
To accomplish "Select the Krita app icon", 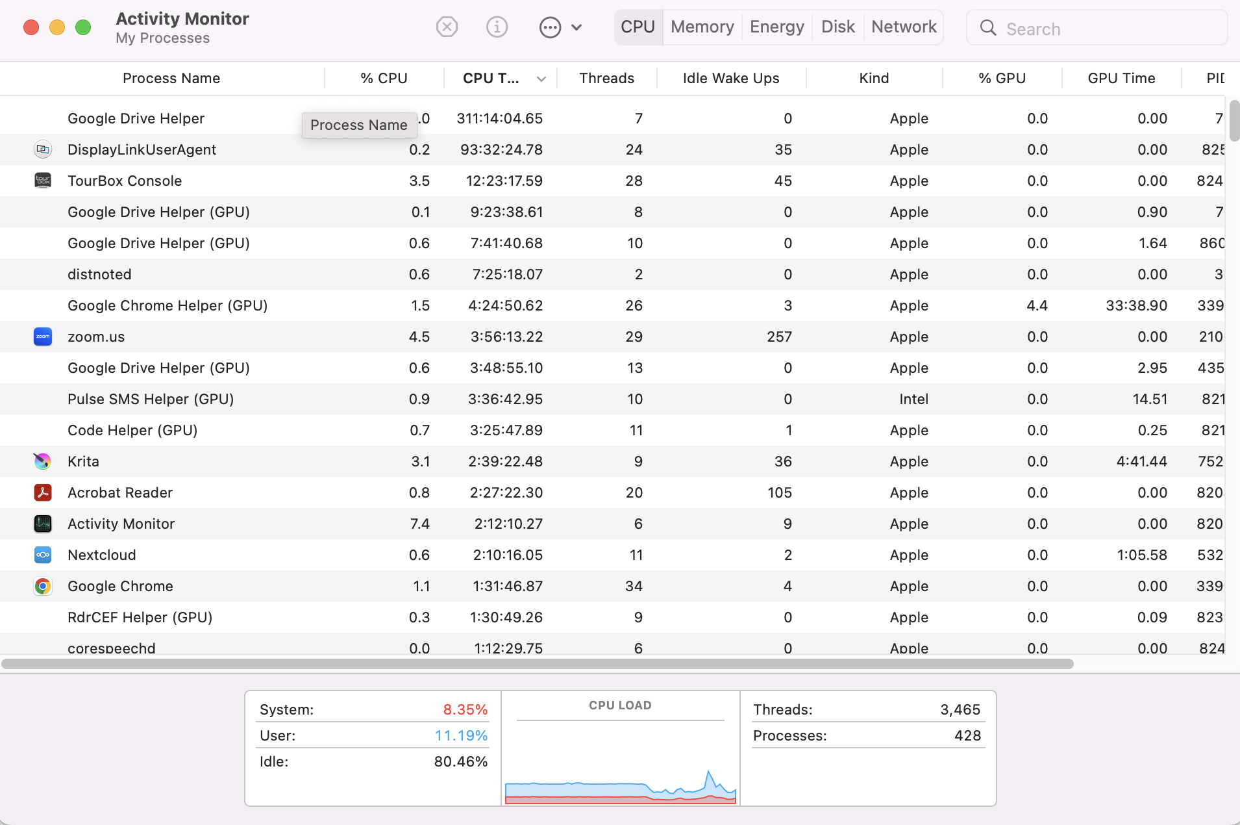I will click(43, 461).
